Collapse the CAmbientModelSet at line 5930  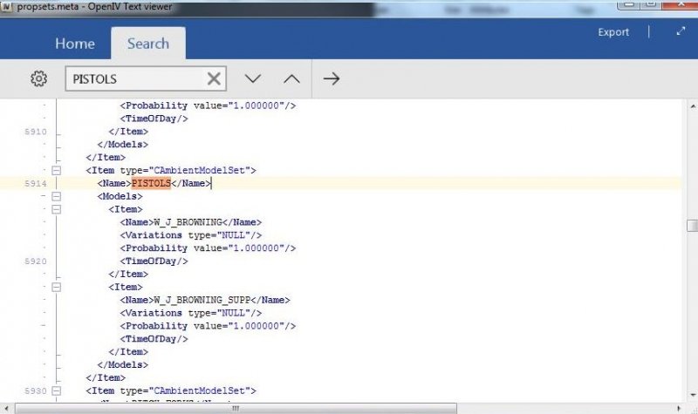click(x=57, y=390)
